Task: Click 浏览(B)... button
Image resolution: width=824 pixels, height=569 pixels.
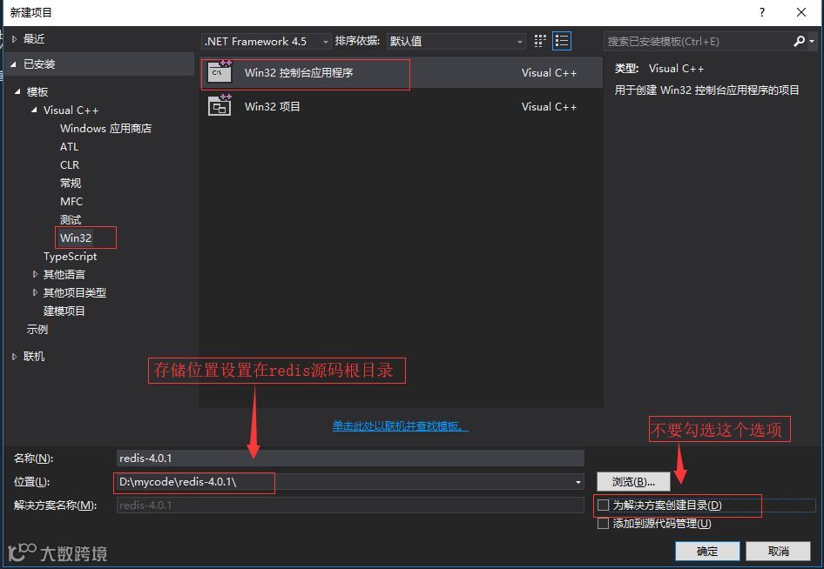Action: point(633,482)
